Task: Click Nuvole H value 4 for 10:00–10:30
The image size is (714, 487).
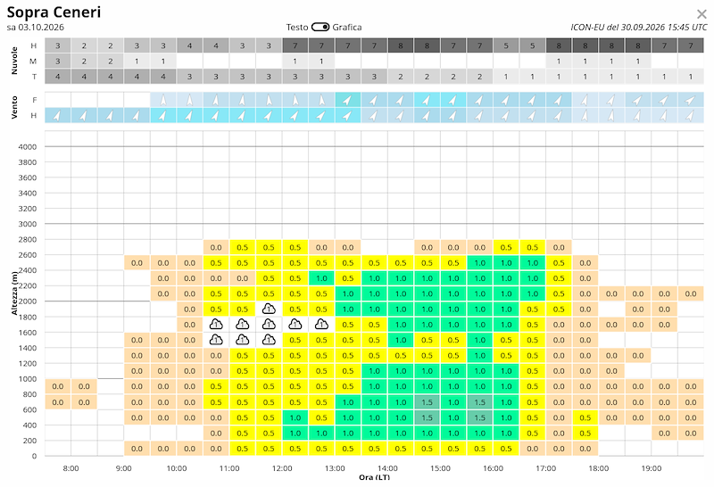Action: 189,45
